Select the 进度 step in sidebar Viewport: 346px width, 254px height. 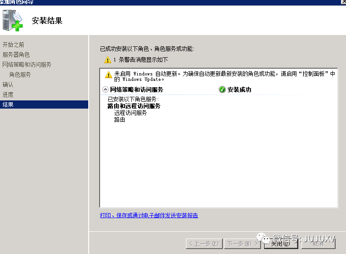point(8,95)
